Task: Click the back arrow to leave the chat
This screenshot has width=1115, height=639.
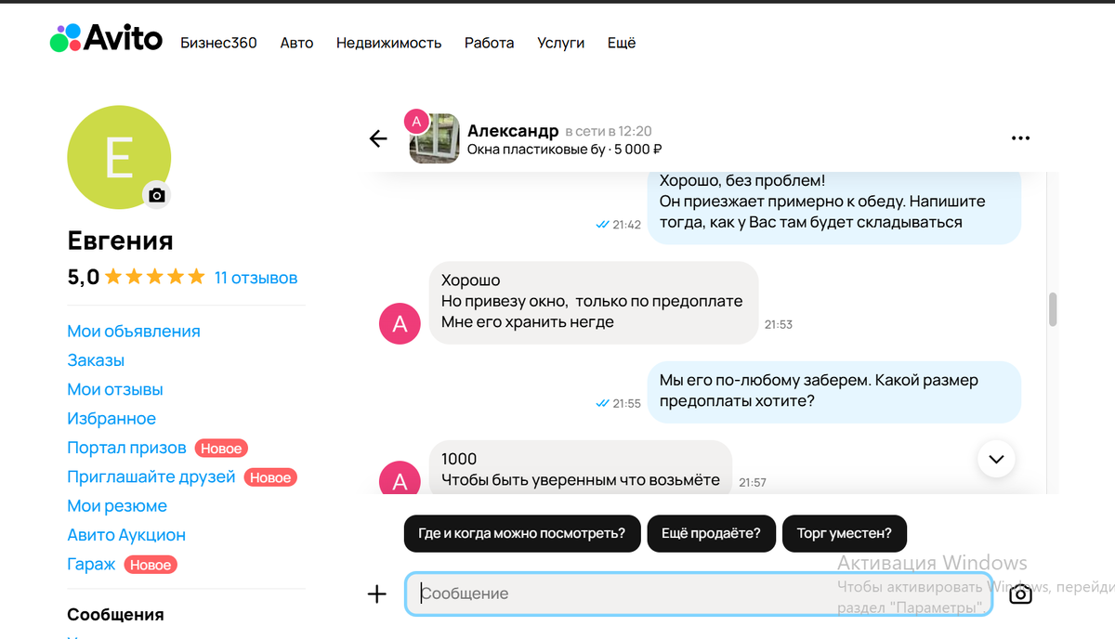Action: coord(378,137)
